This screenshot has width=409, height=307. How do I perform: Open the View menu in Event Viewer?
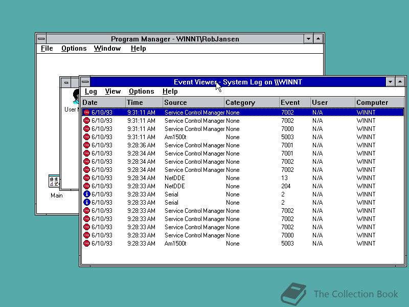pos(112,92)
